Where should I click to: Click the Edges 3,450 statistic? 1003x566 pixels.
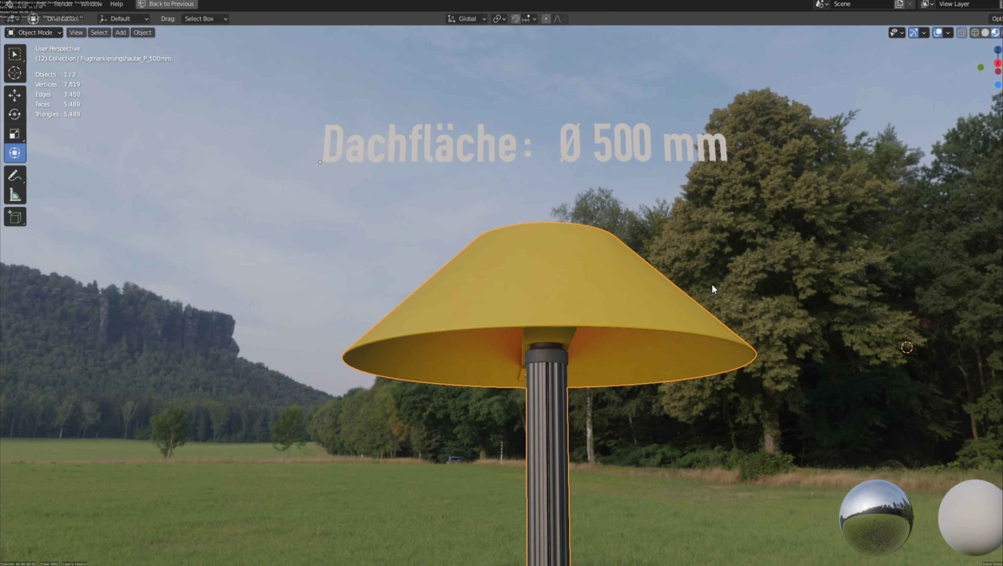tap(58, 95)
